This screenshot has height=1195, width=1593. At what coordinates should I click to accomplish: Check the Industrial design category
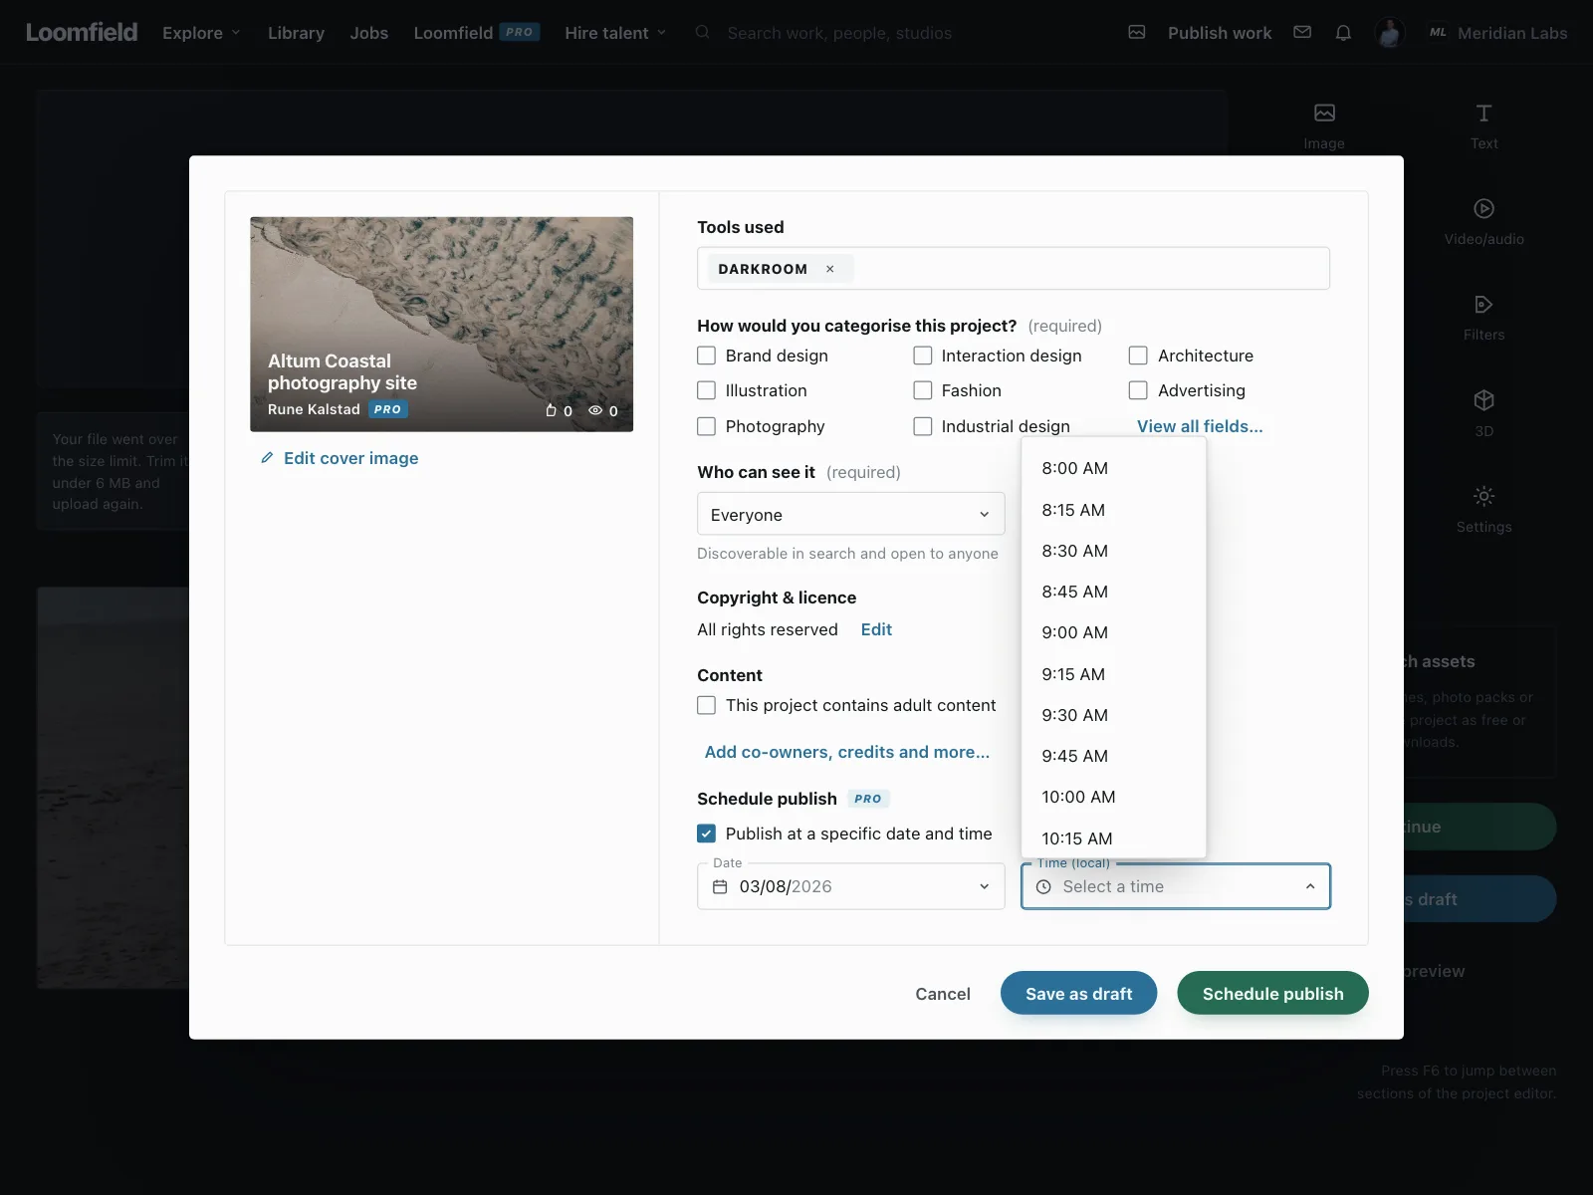point(923,426)
